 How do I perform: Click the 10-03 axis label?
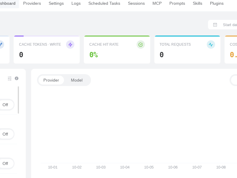pos(101,167)
